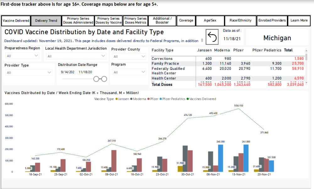Click the facility table vertical scrollbar
The height and width of the screenshot is (189, 314).
click(306, 56)
